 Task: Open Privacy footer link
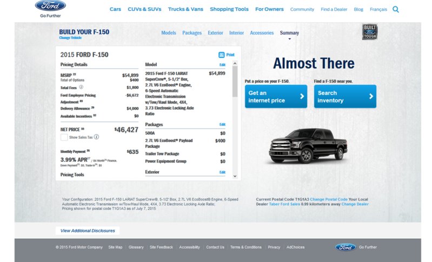pyautogui.click(x=274, y=247)
